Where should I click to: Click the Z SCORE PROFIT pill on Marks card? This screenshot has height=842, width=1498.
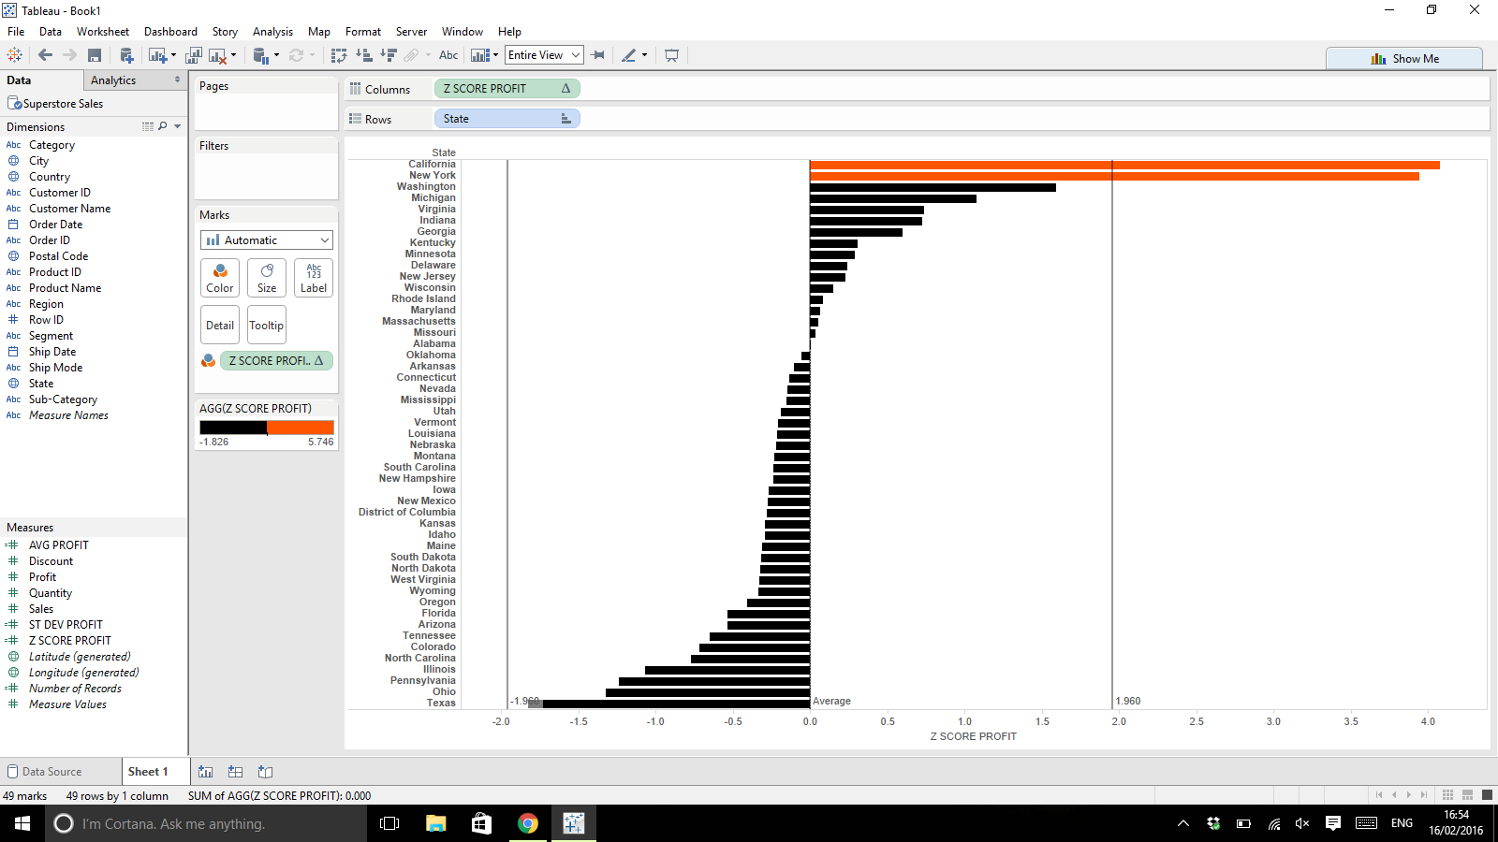[276, 360]
